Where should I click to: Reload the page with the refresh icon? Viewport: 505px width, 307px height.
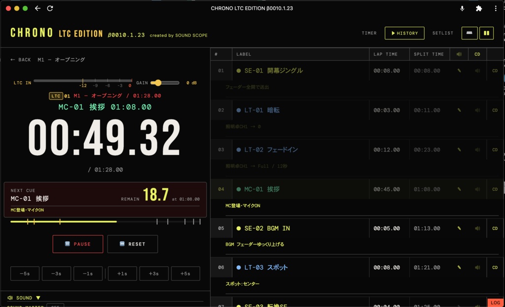click(50, 8)
